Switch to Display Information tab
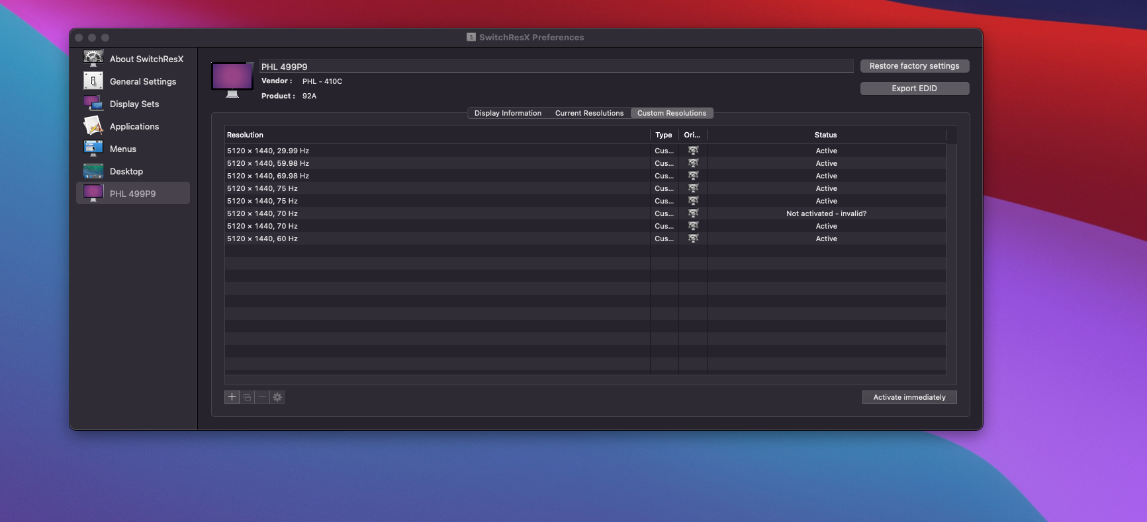Screen dimensions: 1147x522 click(x=508, y=113)
